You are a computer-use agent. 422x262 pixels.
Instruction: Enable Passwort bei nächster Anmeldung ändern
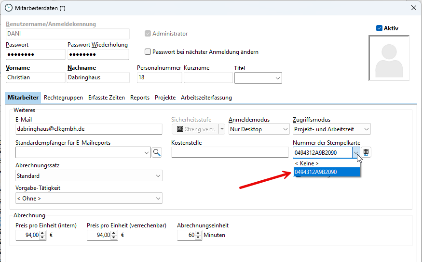tap(148, 52)
